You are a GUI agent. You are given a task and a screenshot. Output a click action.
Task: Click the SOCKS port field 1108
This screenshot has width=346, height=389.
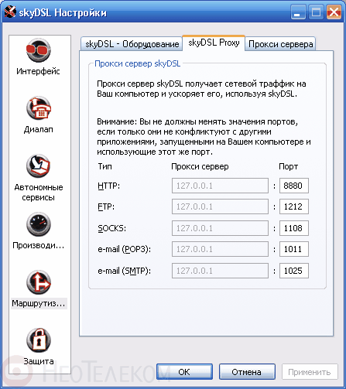294,228
